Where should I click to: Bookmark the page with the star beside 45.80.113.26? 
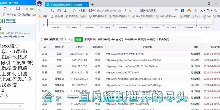pyautogui.click(x=74, y=10)
